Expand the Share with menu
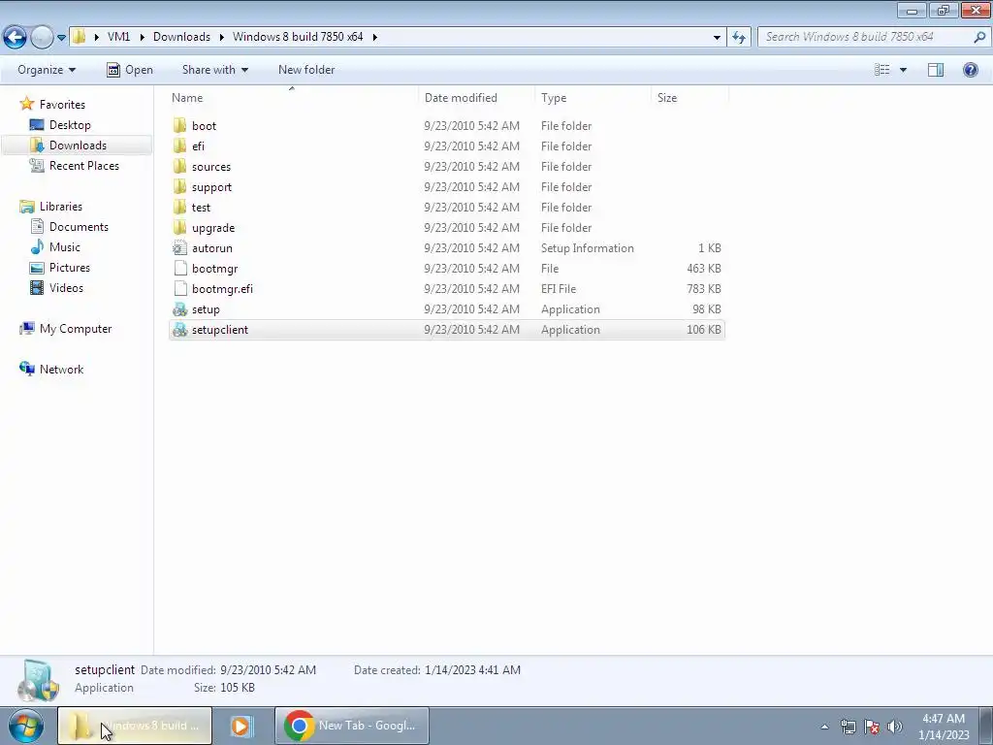 coord(214,70)
